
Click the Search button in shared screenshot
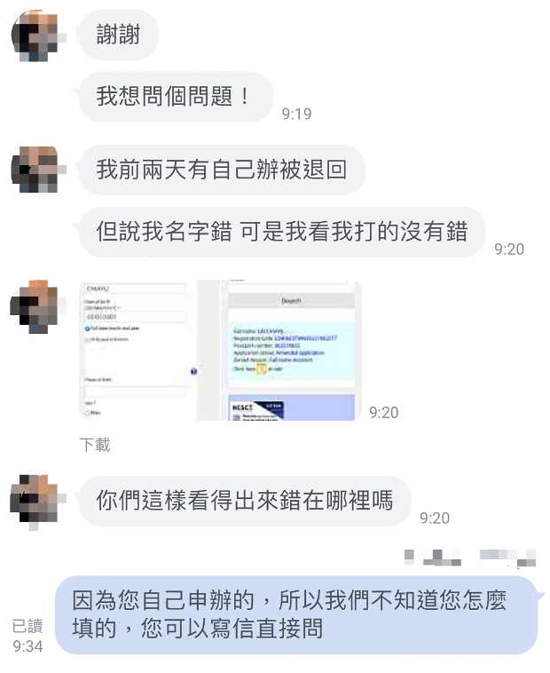pyautogui.click(x=291, y=301)
